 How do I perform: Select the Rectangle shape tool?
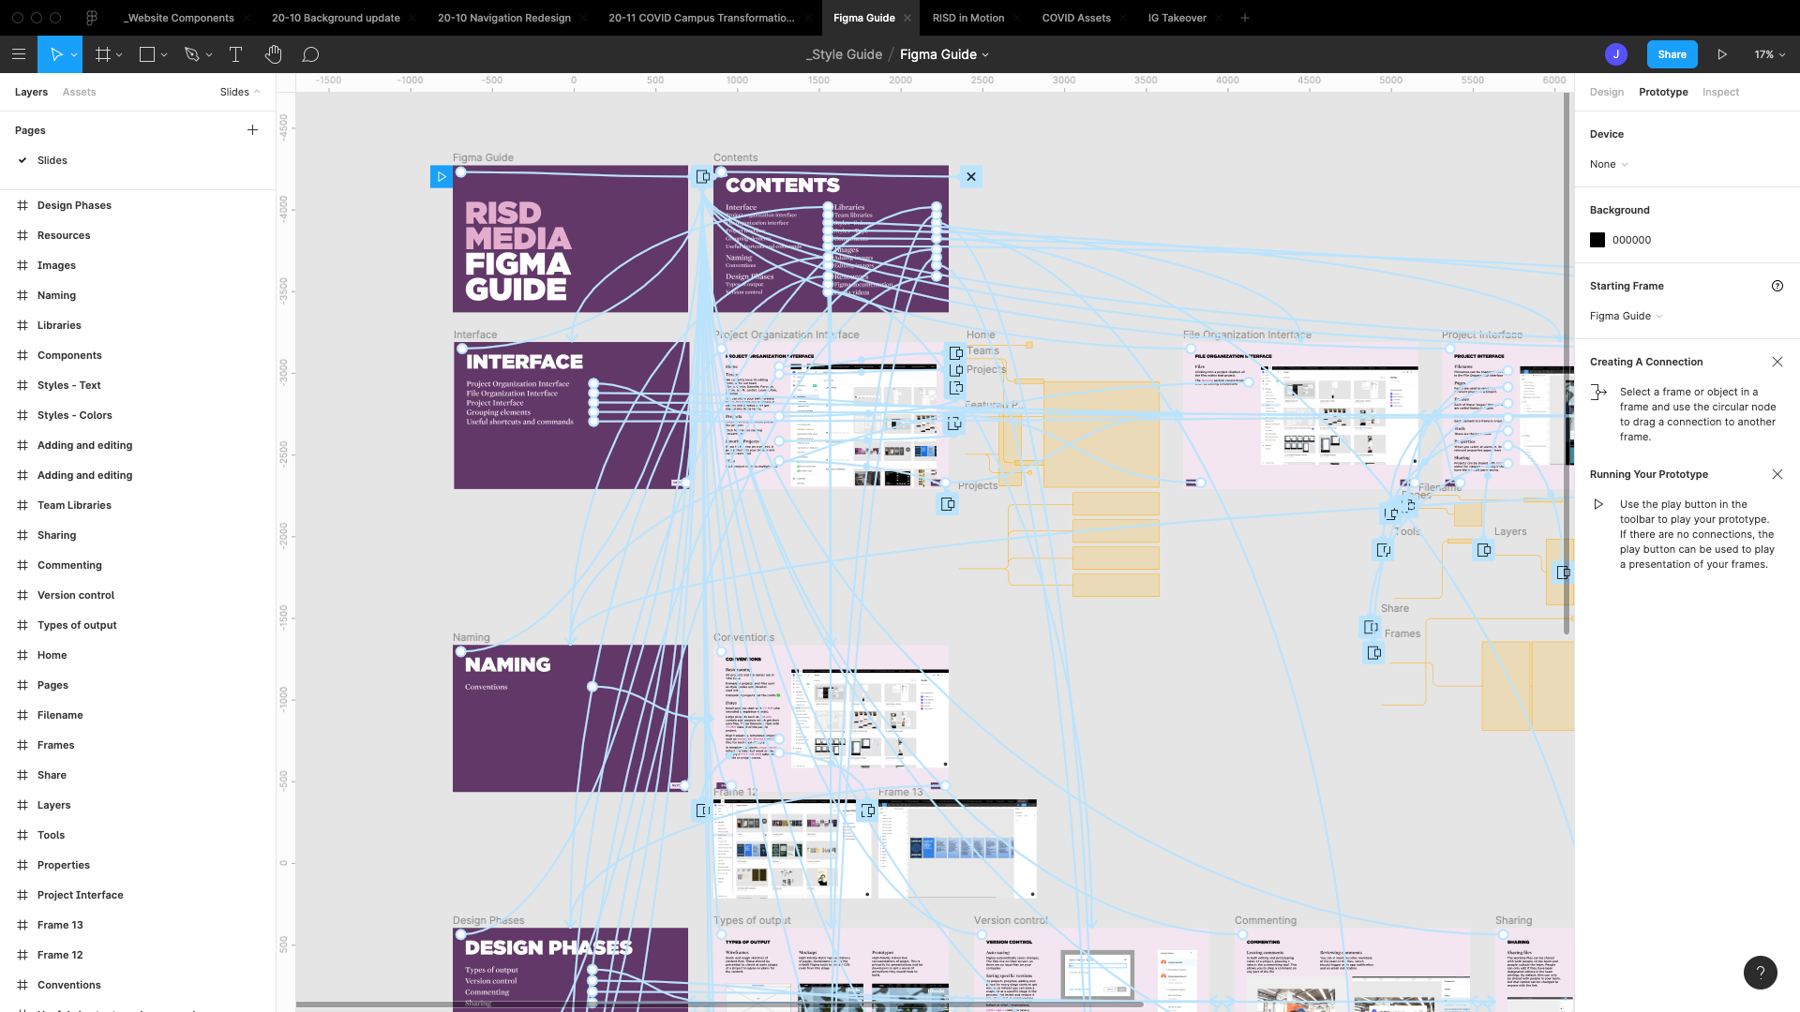pos(147,54)
